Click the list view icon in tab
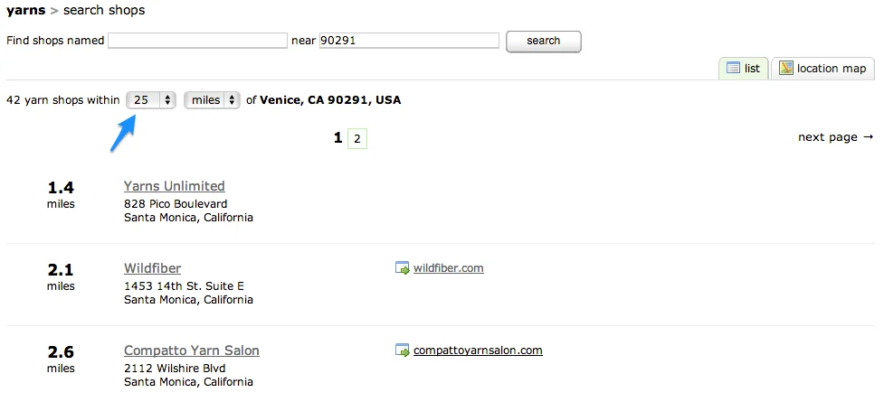 click(x=733, y=68)
